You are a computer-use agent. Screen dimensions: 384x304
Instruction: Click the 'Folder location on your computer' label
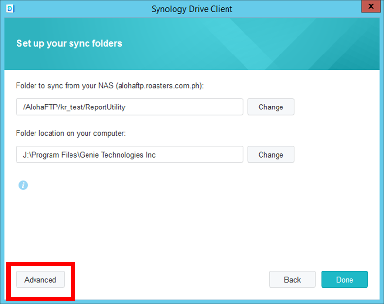71,133
